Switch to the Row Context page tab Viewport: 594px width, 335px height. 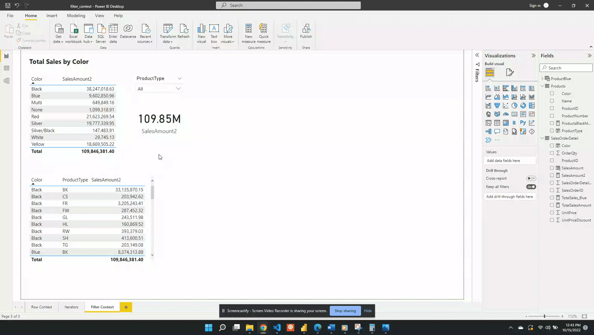(x=41, y=307)
